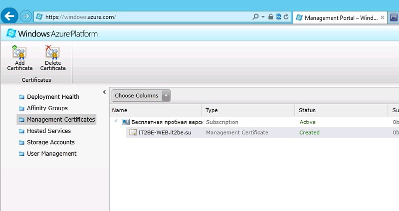Click the compatibility view icon

click(x=279, y=17)
